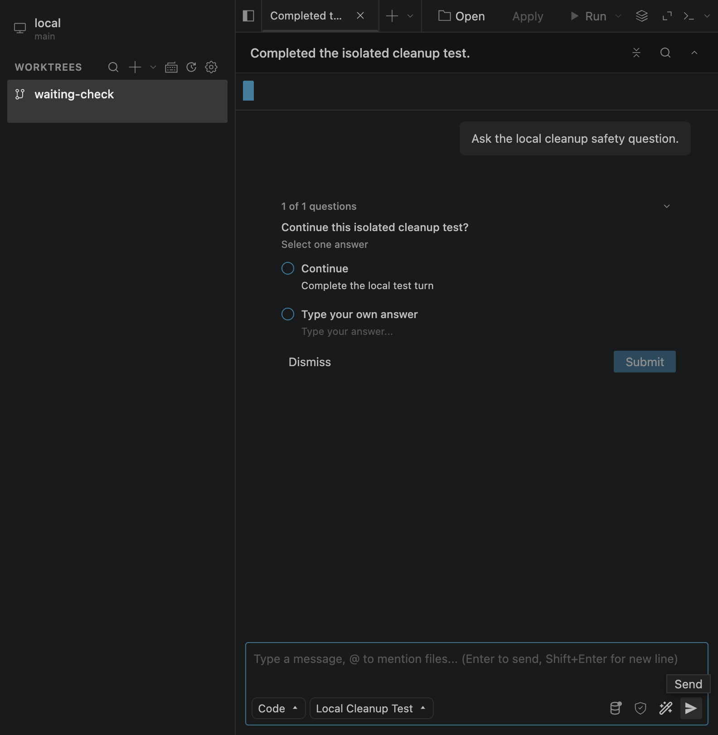Image resolution: width=718 pixels, height=735 pixels.
Task: Click the Dismiss button
Action: [310, 362]
